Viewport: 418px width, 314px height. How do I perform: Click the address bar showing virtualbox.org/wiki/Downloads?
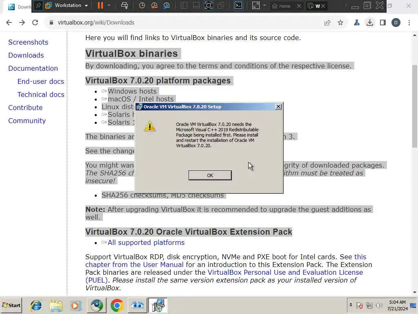pos(185,22)
